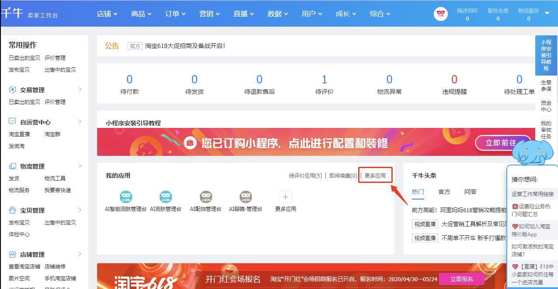The image size is (558, 289).
Task: Click the 交易管理 section icon in sidebar
Action: coord(13,90)
